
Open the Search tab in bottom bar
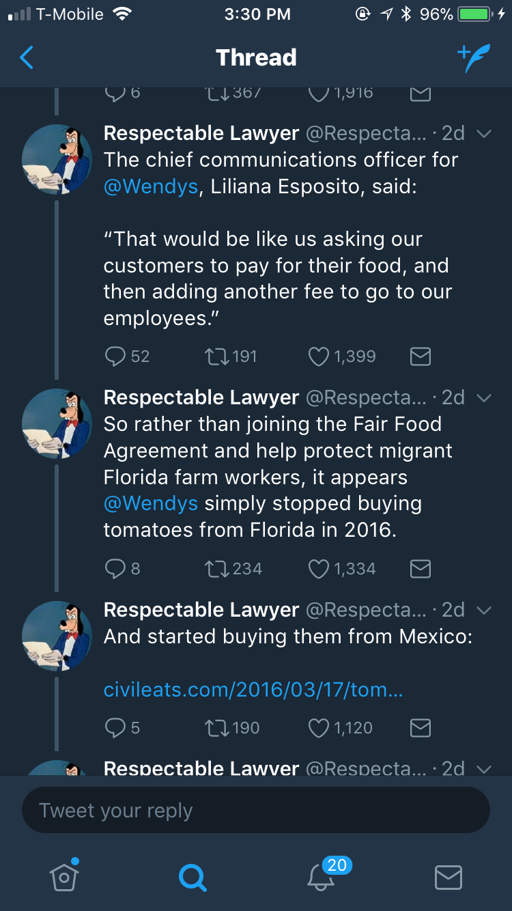click(192, 877)
